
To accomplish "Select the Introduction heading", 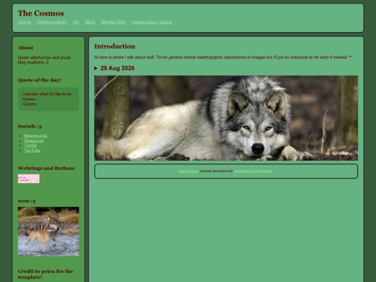I will 115,46.
